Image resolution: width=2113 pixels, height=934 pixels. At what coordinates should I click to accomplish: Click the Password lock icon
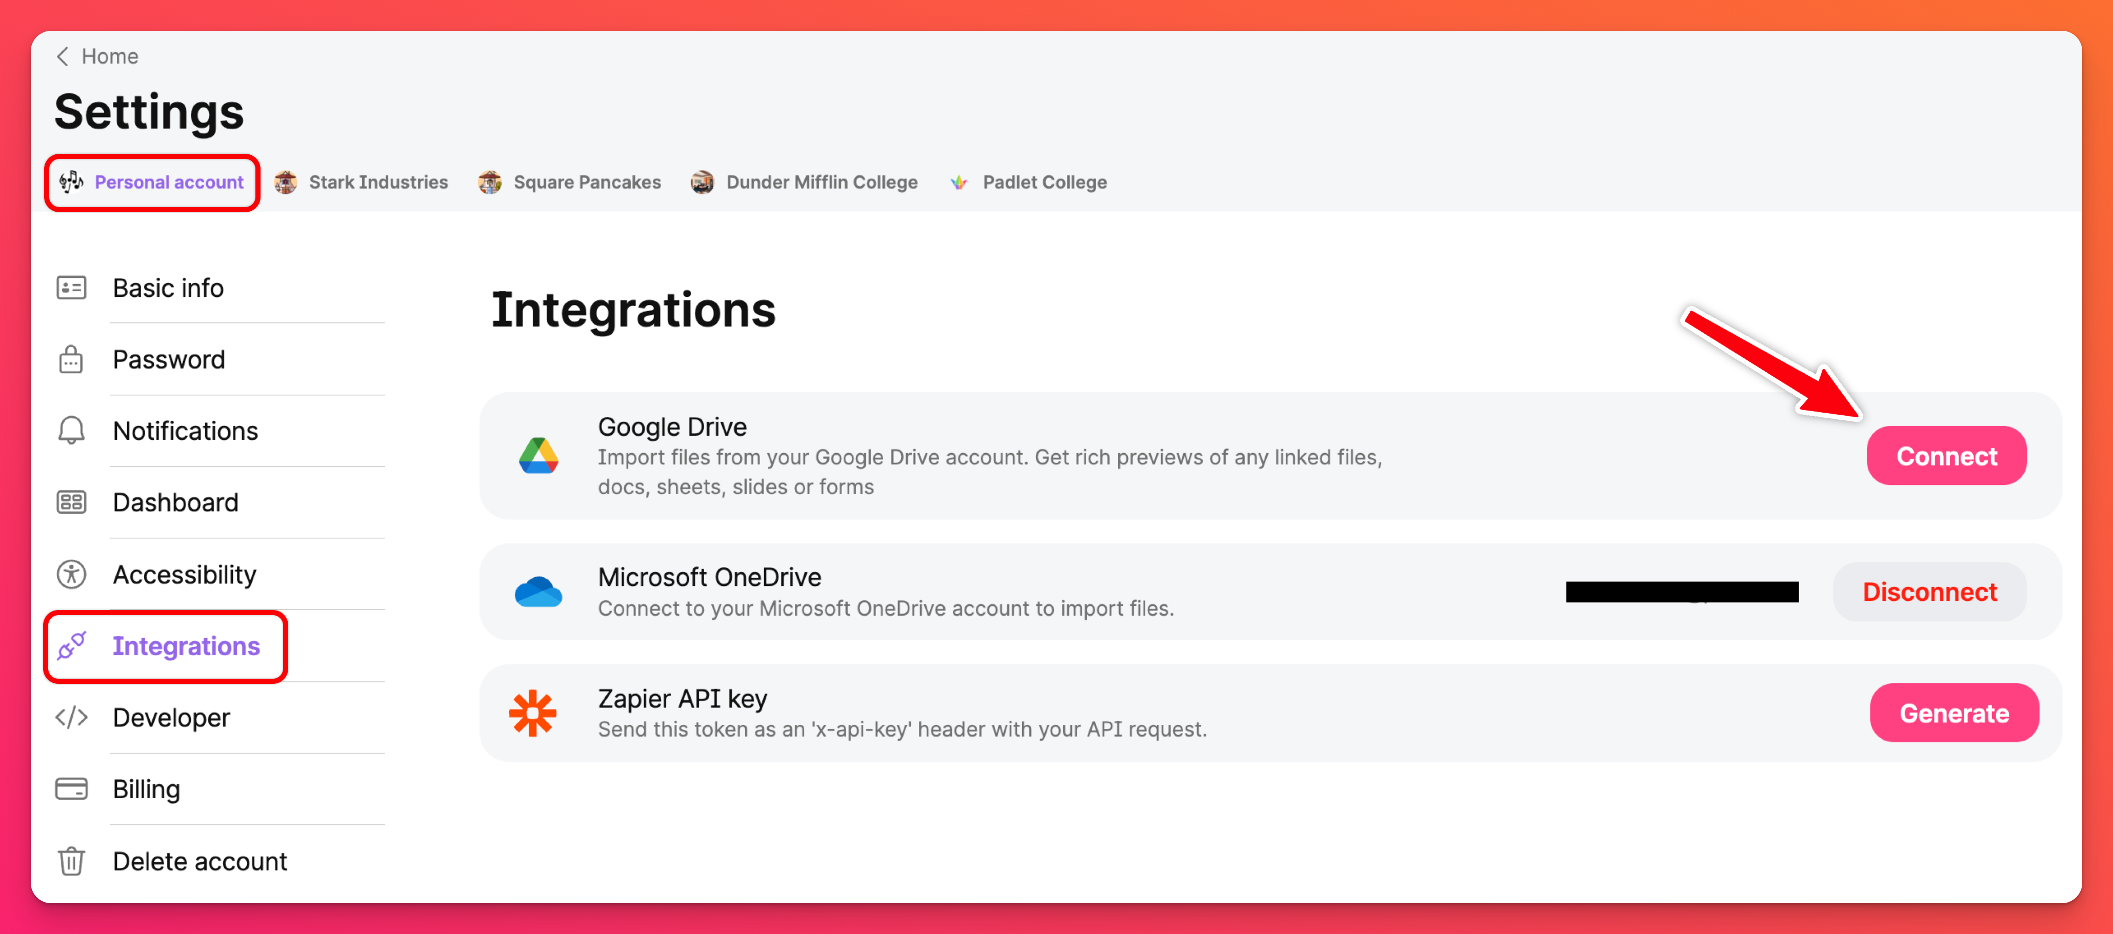(71, 359)
